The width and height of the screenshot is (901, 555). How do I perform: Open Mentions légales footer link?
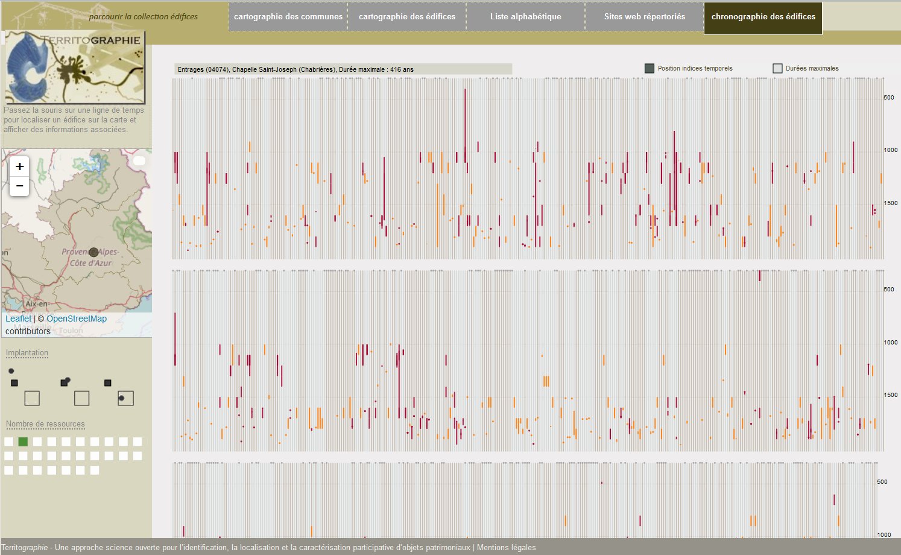coord(506,548)
